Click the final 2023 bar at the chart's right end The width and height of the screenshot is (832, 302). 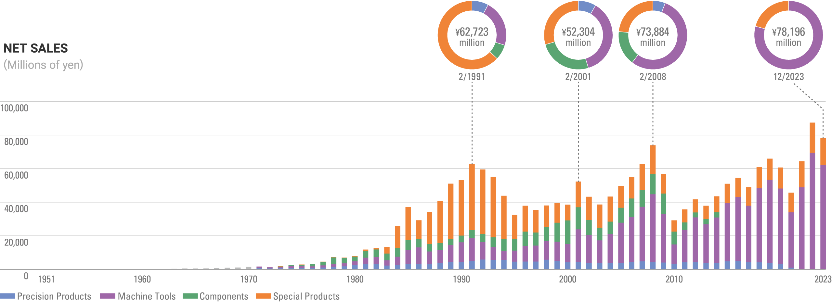[x=823, y=204]
